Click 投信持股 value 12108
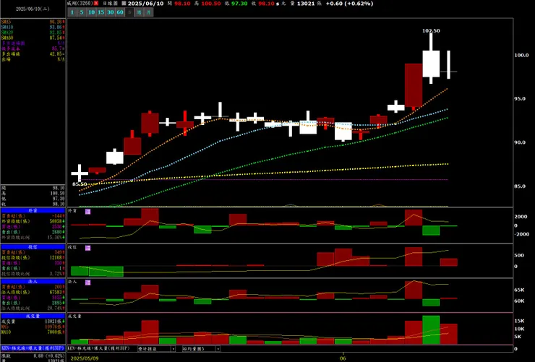Viewport: 535px width, 362px height. 56,257
